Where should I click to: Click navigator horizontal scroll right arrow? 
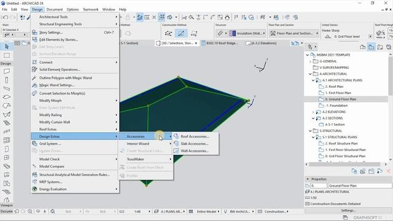click(386, 165)
